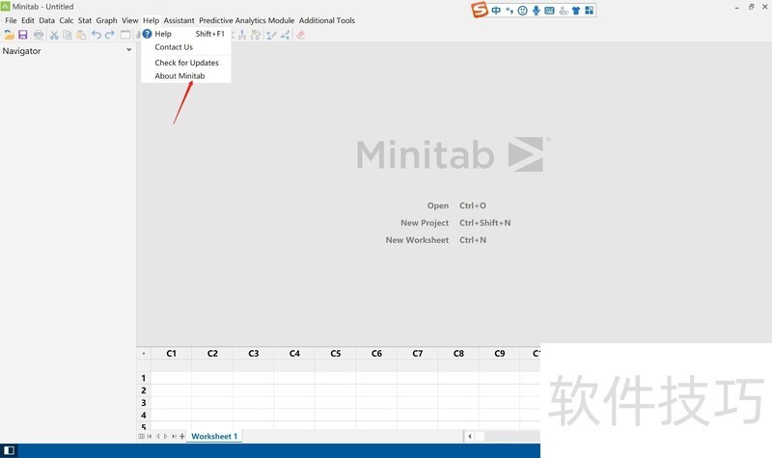Open the Stat menu

pos(85,20)
